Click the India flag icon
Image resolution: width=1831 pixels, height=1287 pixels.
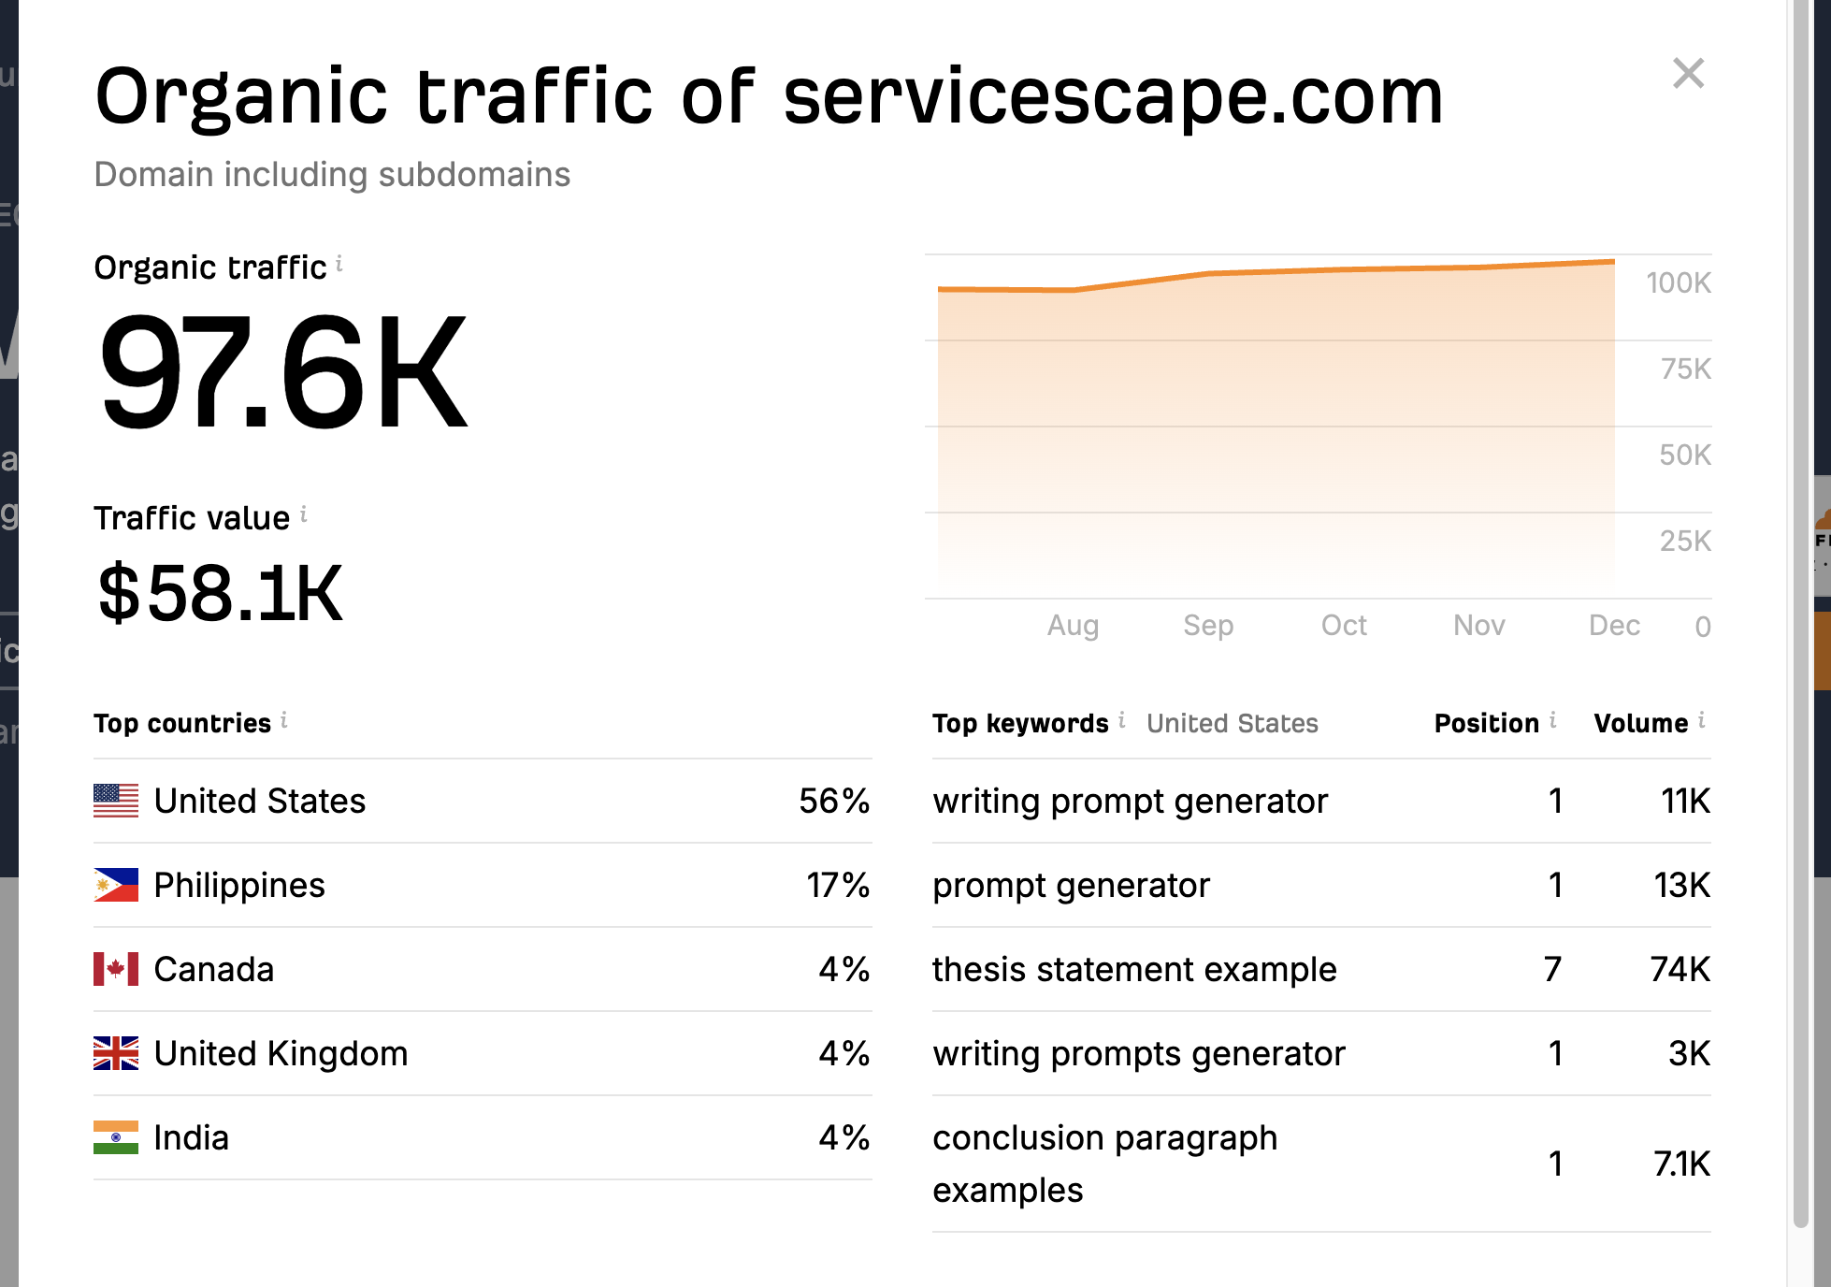(x=116, y=1137)
